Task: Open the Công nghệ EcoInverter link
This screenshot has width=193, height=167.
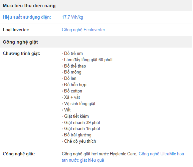Action: tap(83, 30)
